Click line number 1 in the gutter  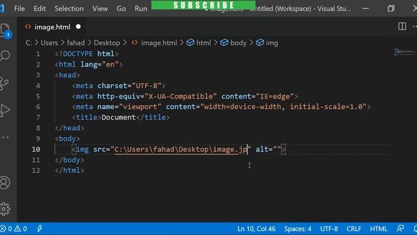tap(38, 54)
